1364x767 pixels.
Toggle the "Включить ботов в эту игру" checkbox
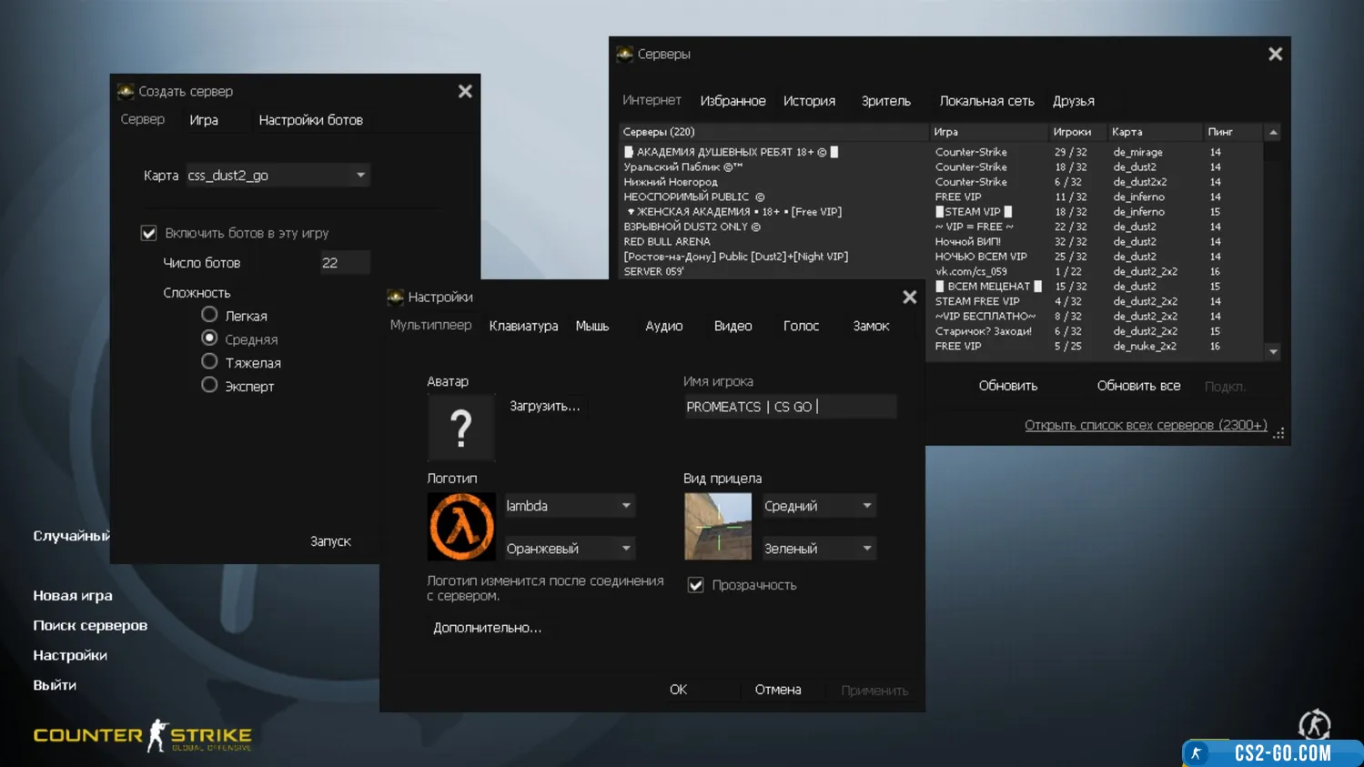pyautogui.click(x=149, y=234)
